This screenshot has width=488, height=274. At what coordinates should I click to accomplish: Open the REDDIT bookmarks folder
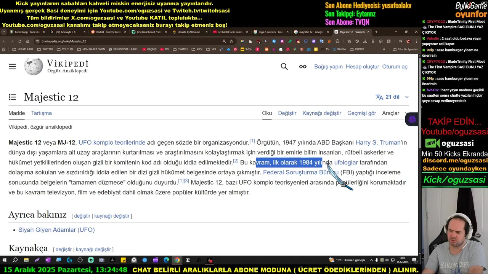(x=357, y=49)
